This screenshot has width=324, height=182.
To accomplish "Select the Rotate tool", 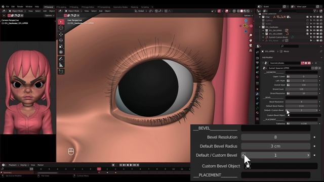I will 61,40.
